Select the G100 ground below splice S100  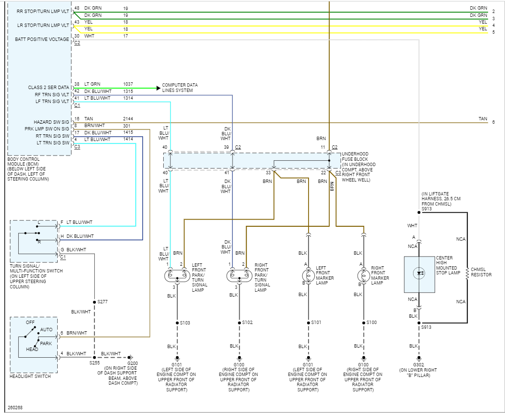click(363, 358)
